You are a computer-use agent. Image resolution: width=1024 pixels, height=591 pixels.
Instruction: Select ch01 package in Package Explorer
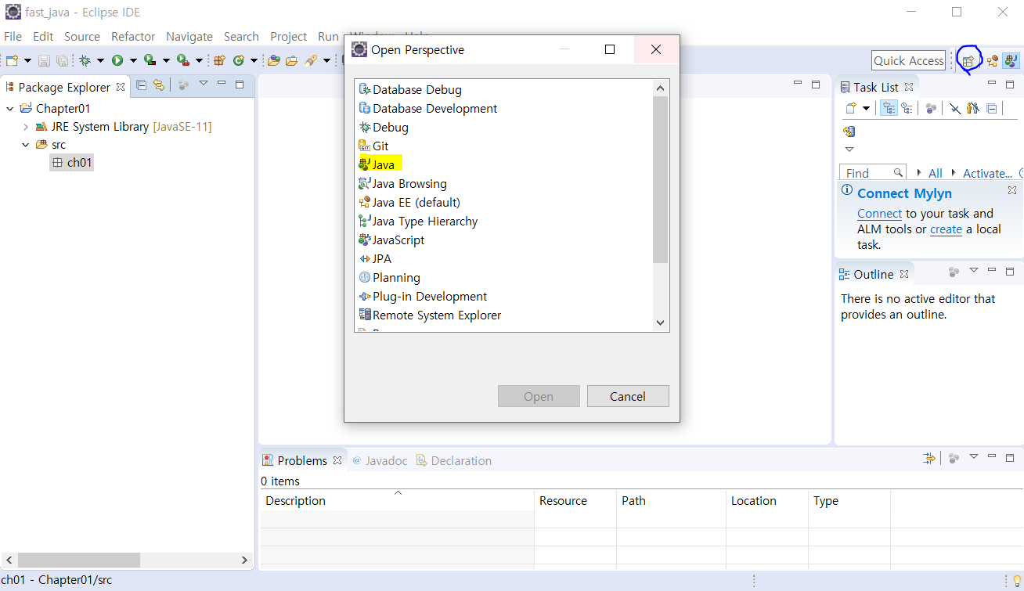(x=72, y=163)
